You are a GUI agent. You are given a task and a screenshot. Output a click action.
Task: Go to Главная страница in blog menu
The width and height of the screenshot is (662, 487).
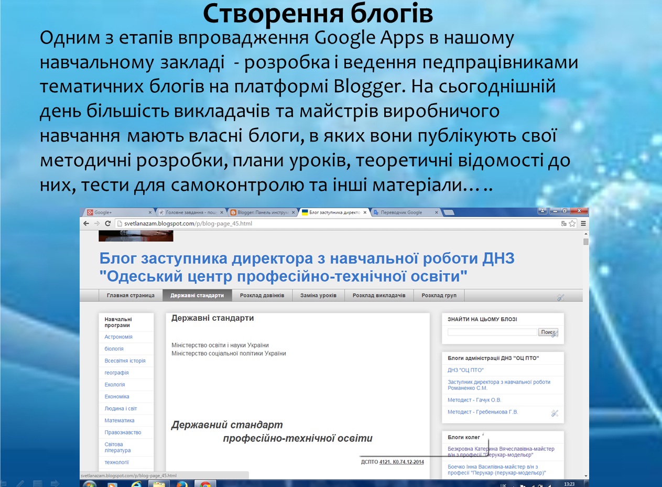click(131, 296)
